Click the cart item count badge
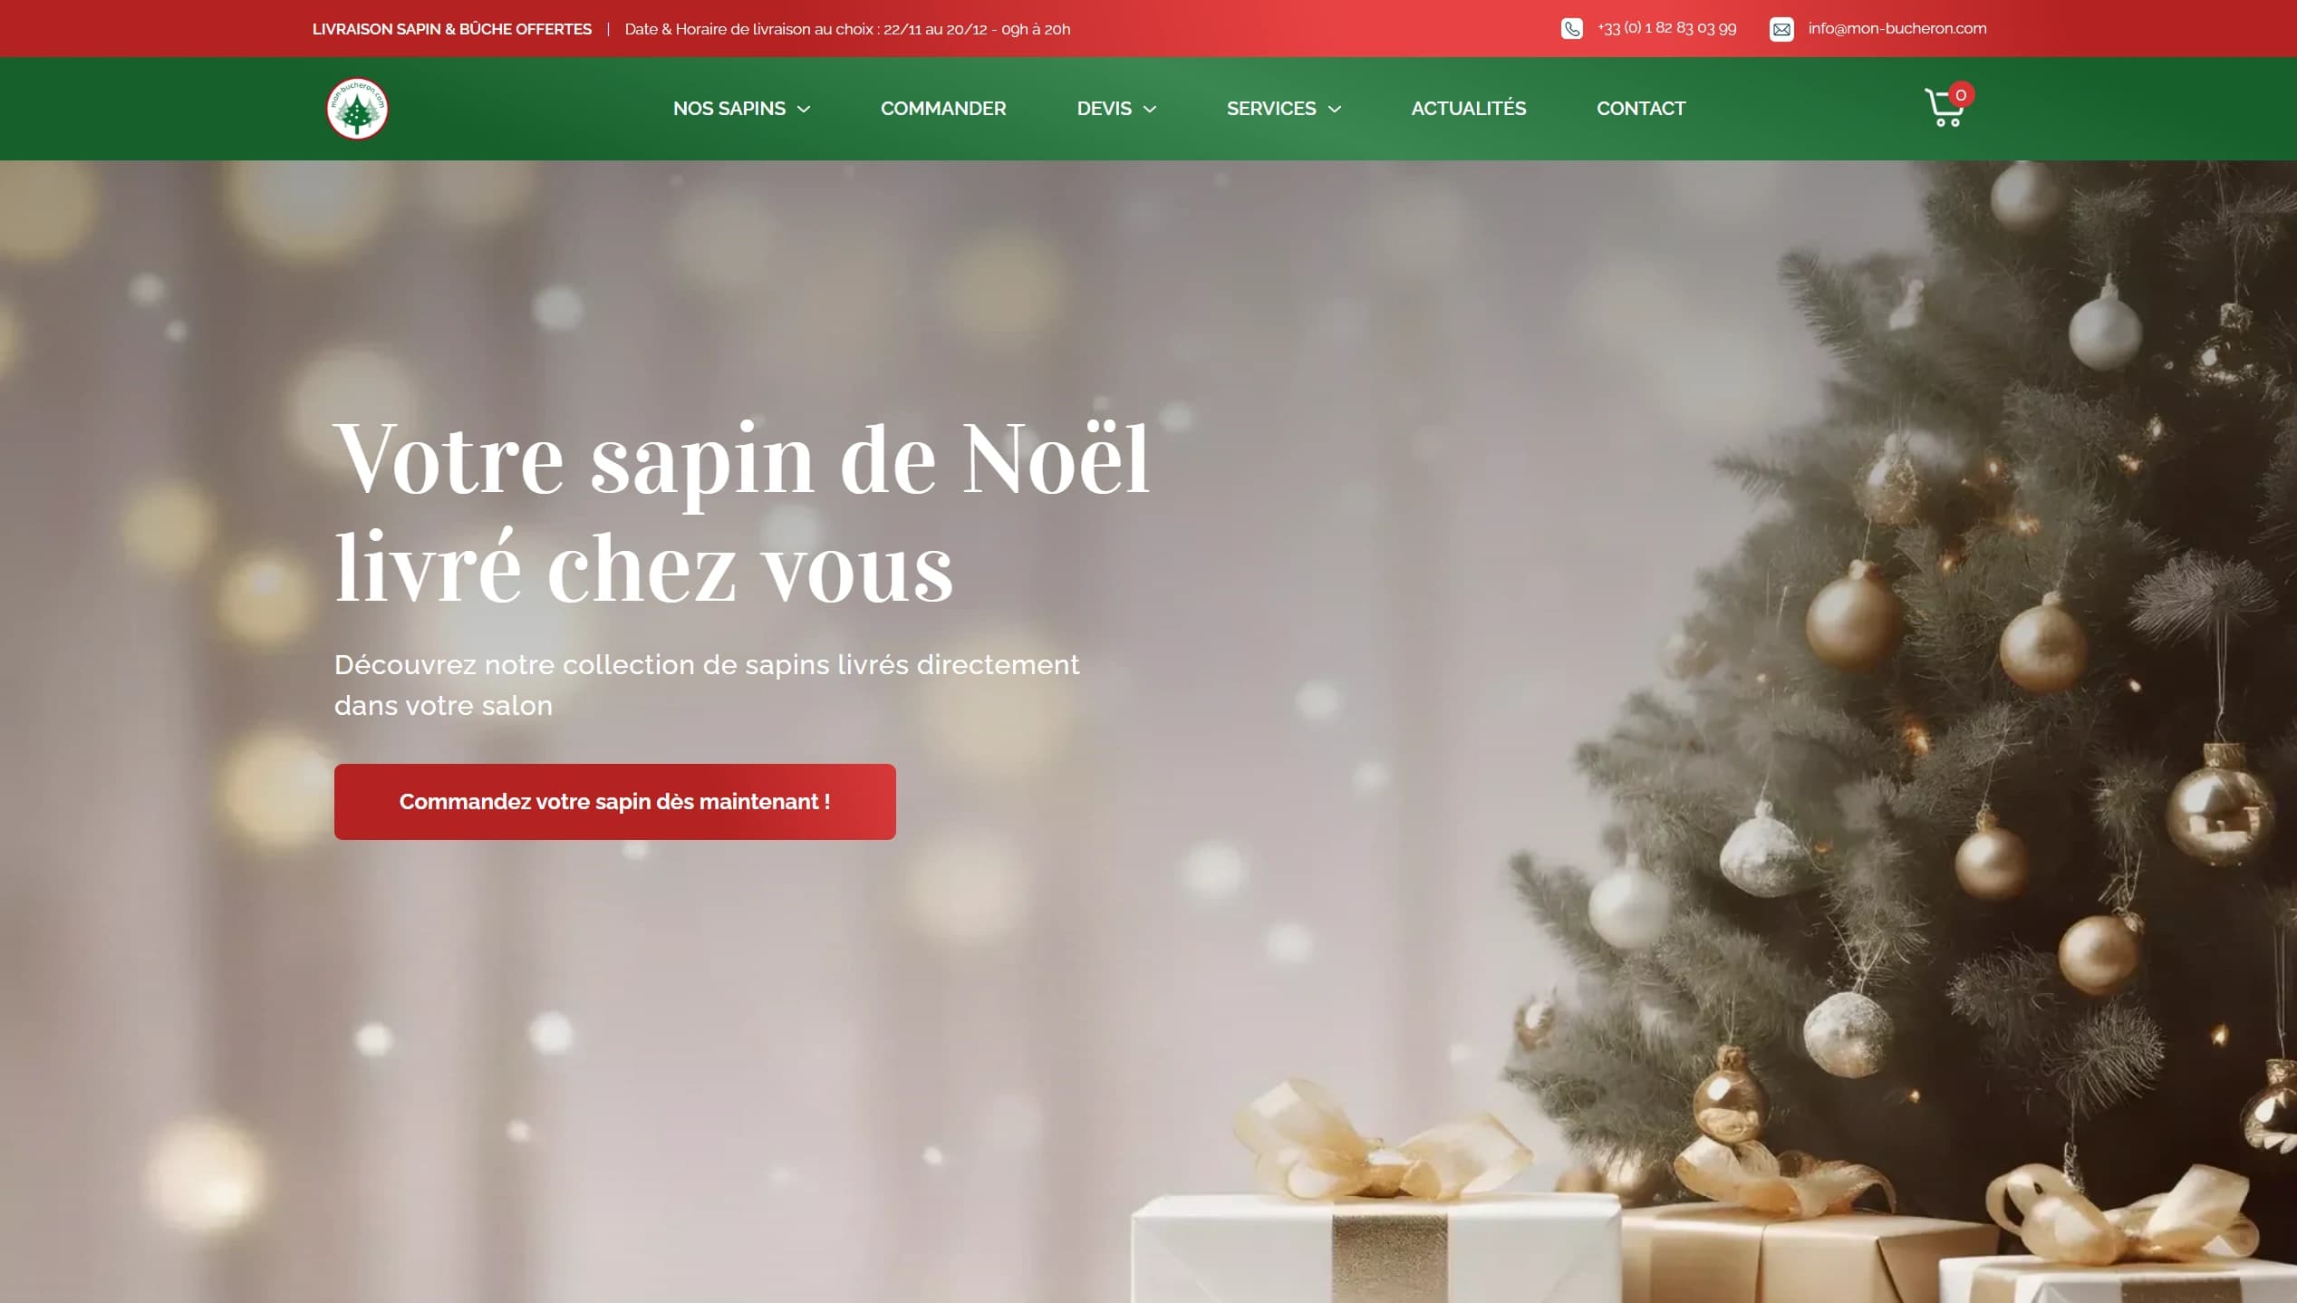Viewport: 2297px width, 1303px height. tap(1961, 94)
